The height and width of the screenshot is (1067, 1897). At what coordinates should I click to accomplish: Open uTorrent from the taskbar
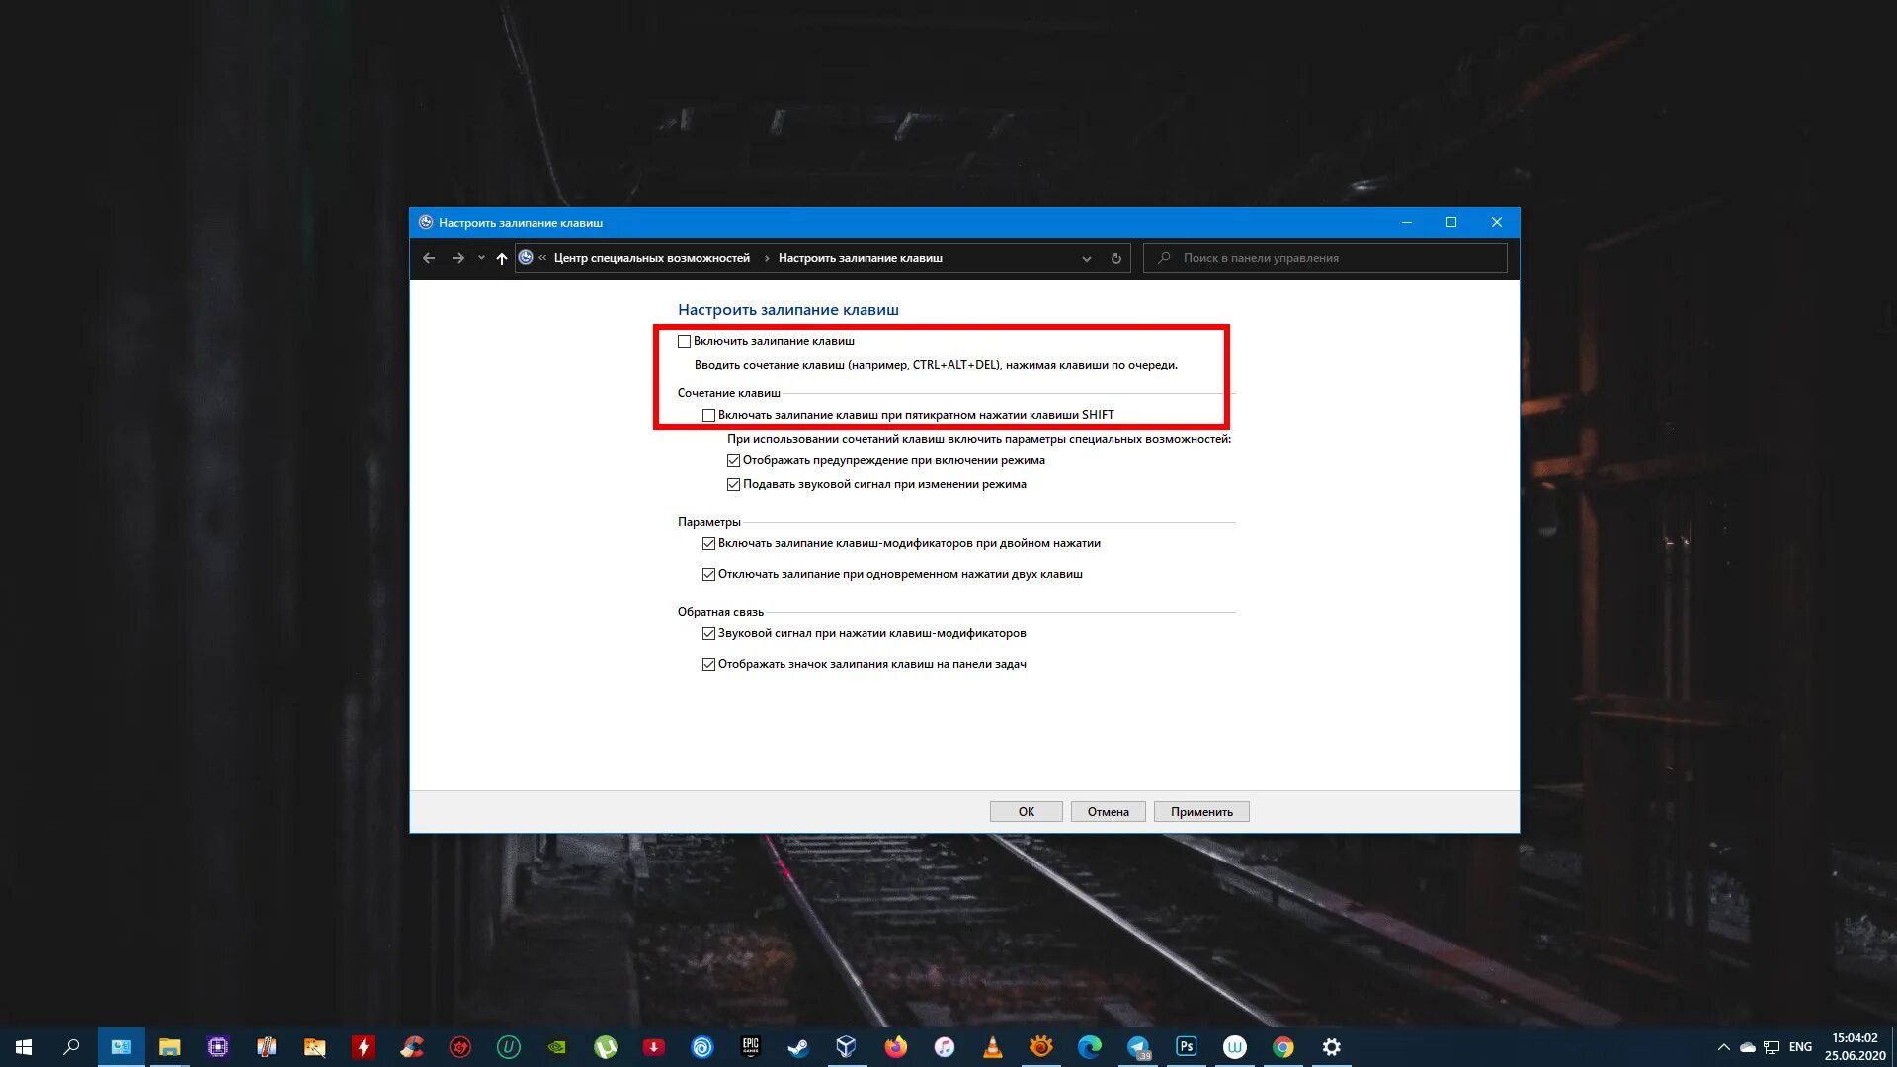coord(606,1047)
